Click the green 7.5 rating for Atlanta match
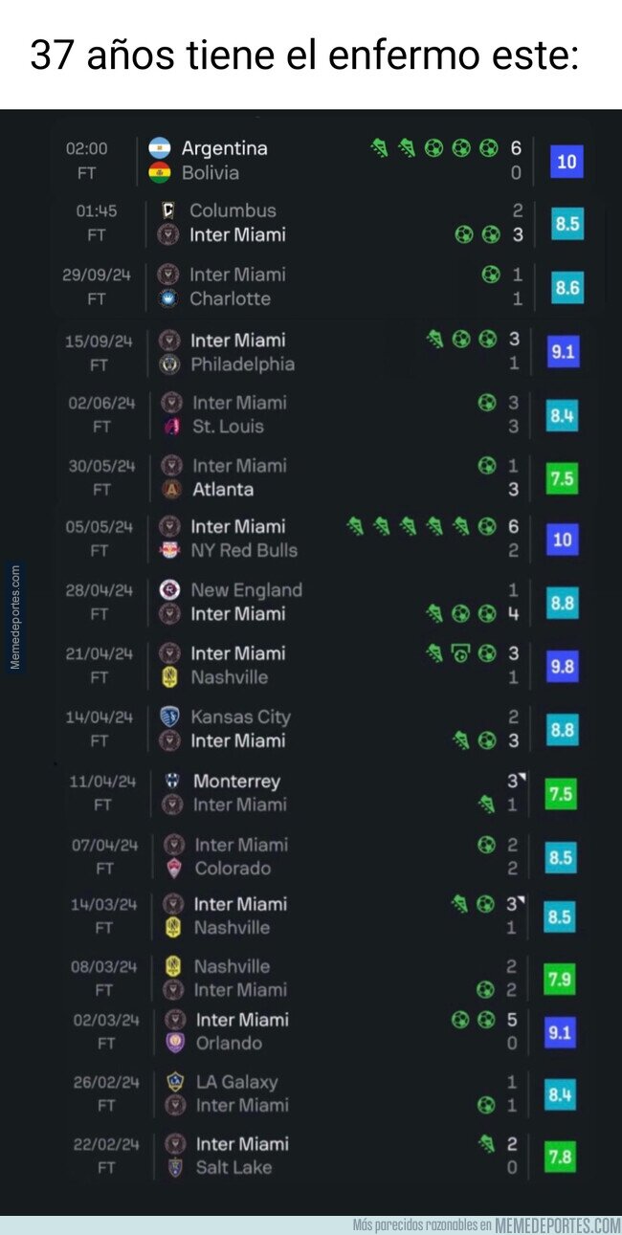The image size is (622, 1235). [562, 477]
